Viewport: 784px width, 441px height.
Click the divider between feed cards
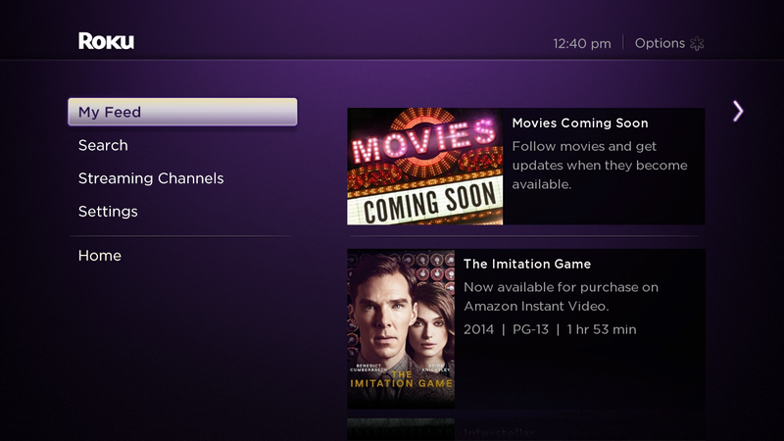tap(525, 236)
